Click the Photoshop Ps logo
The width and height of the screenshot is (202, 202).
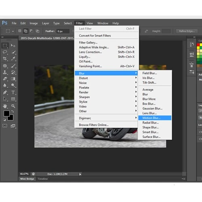tap(4, 23)
